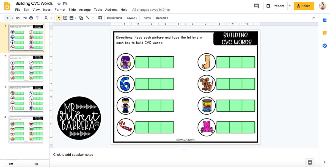Collapse the toolbar with the up chevron

coord(314,18)
